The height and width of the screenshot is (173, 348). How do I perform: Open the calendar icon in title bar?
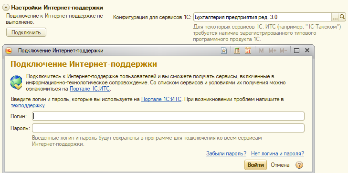click(248, 51)
